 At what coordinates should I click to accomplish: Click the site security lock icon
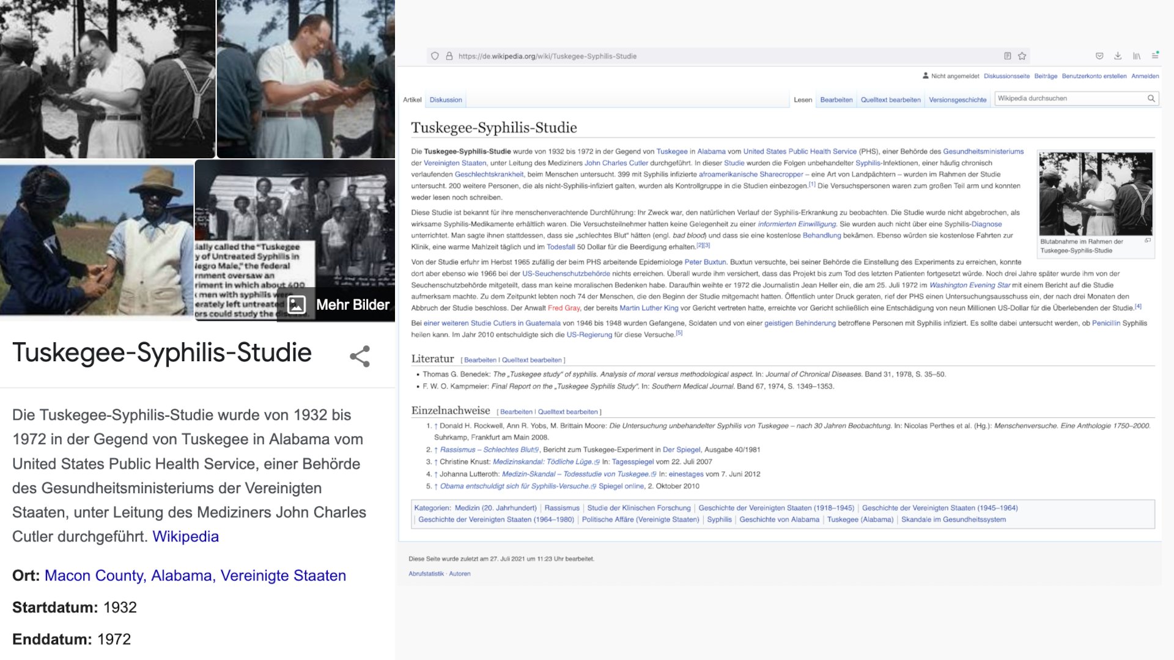point(449,56)
